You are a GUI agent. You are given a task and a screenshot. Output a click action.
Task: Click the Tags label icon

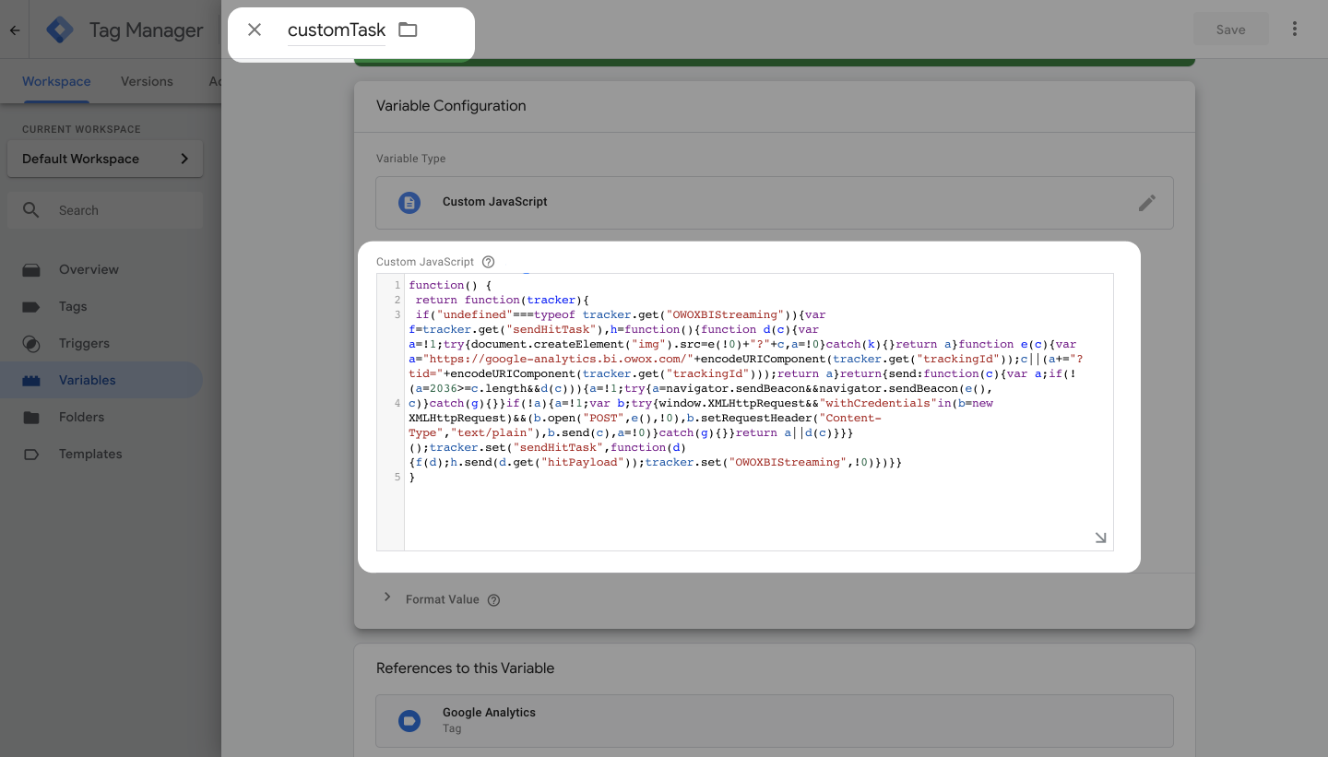pos(31,306)
